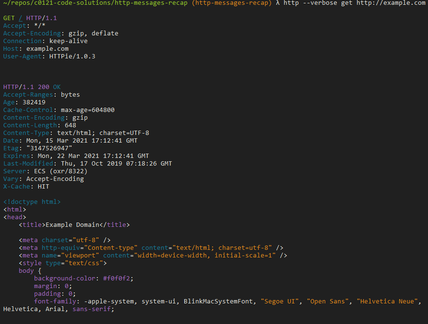Click the "Expires: Mon, 22 Mar 2021" header line
This screenshot has width=428, height=324.
[x=76, y=156]
